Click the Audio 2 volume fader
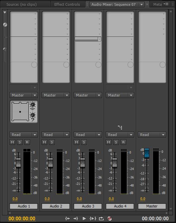 (x=50, y=163)
